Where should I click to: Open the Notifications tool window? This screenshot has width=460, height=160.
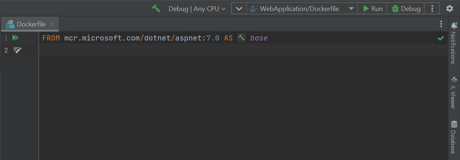click(454, 42)
